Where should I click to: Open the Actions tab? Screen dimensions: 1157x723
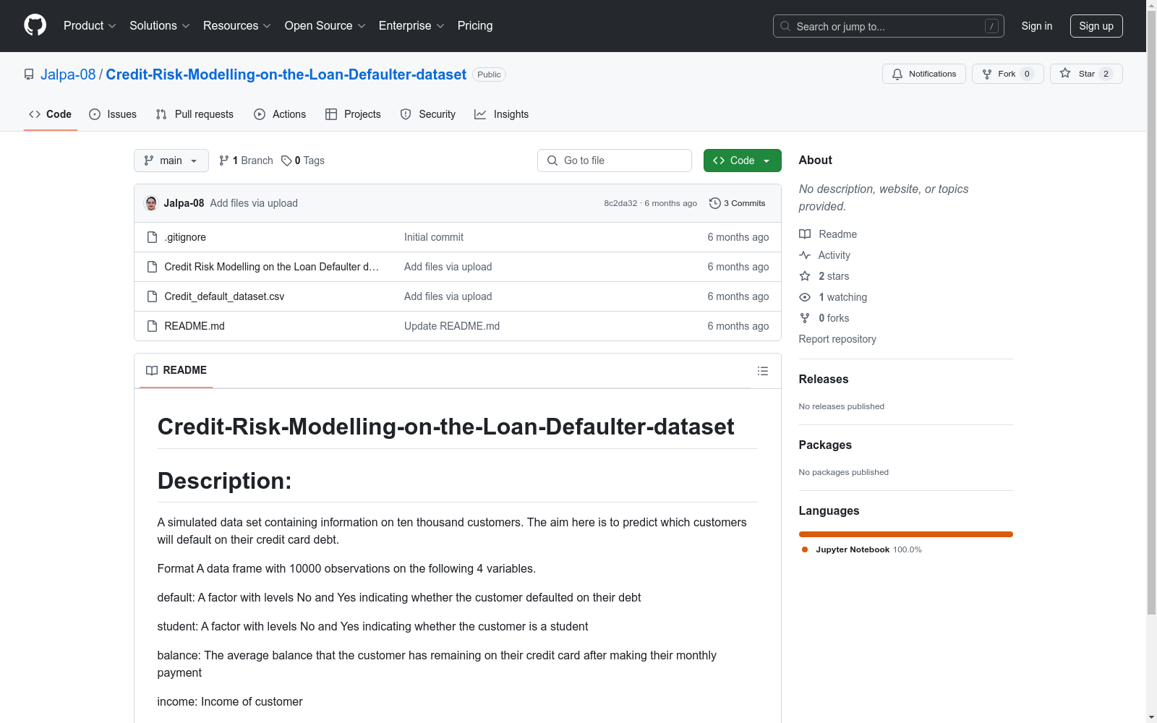click(280, 114)
